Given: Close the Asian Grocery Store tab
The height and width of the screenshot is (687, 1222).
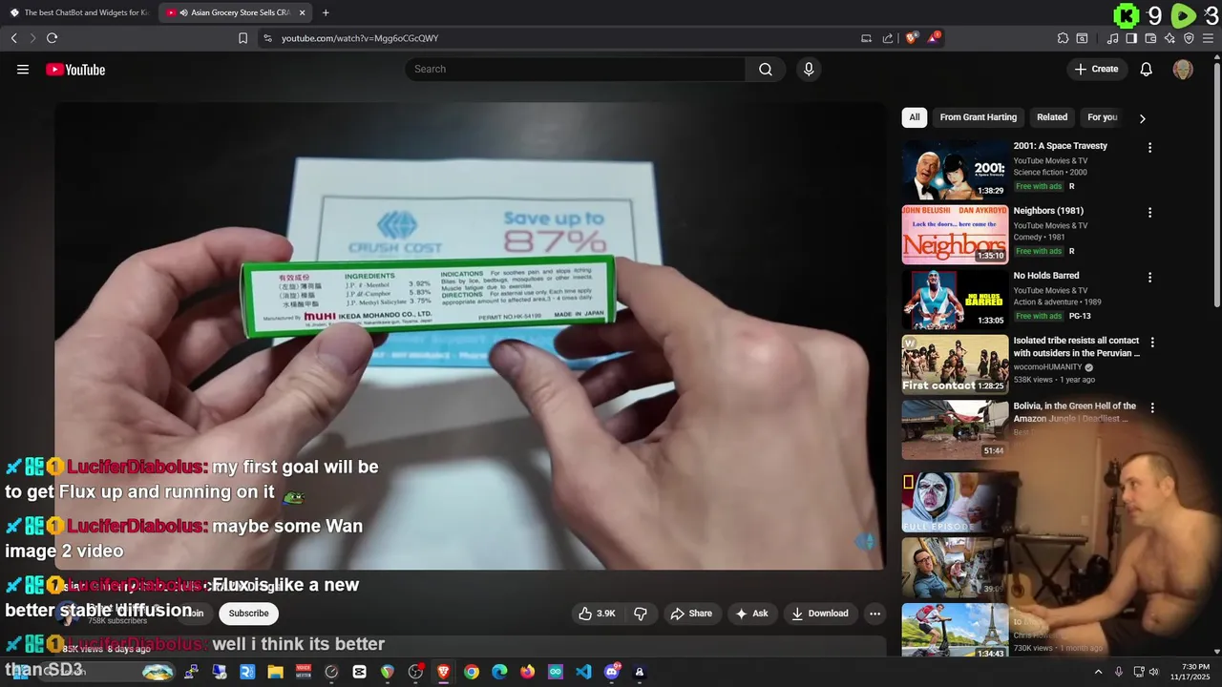Looking at the screenshot, I should 302,12.
